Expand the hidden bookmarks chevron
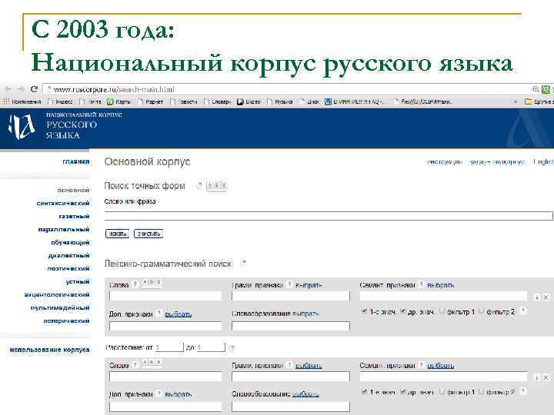554x415 pixels. point(515,101)
